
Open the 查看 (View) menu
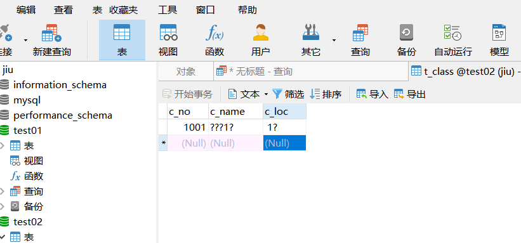[63, 10]
